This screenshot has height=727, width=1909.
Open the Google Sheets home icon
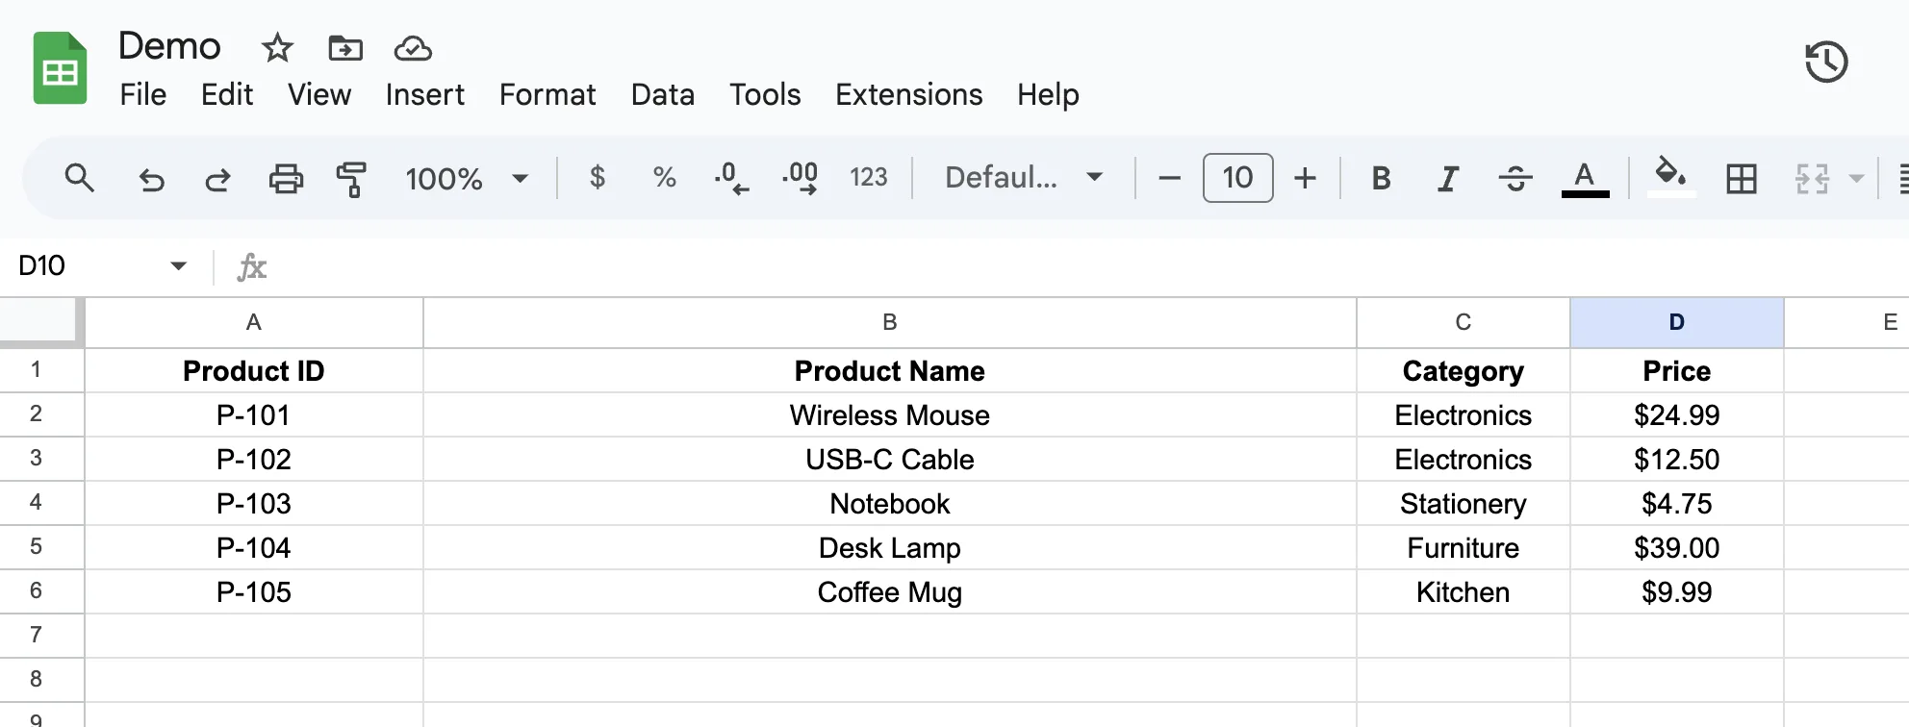point(60,68)
